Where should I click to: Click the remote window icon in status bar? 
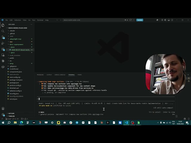pyautogui.click(x=2, y=119)
